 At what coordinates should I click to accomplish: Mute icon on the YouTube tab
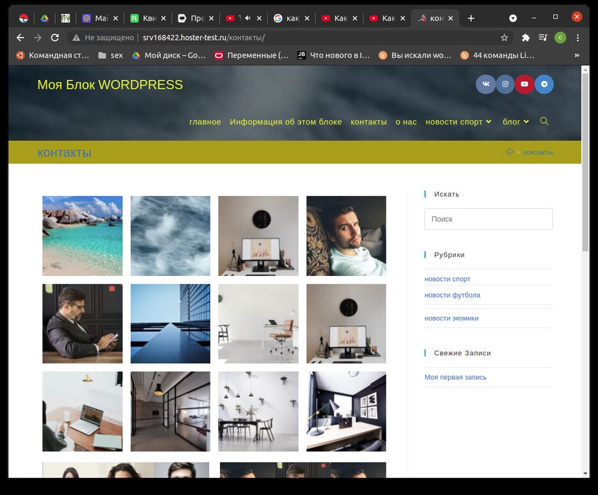pos(248,19)
